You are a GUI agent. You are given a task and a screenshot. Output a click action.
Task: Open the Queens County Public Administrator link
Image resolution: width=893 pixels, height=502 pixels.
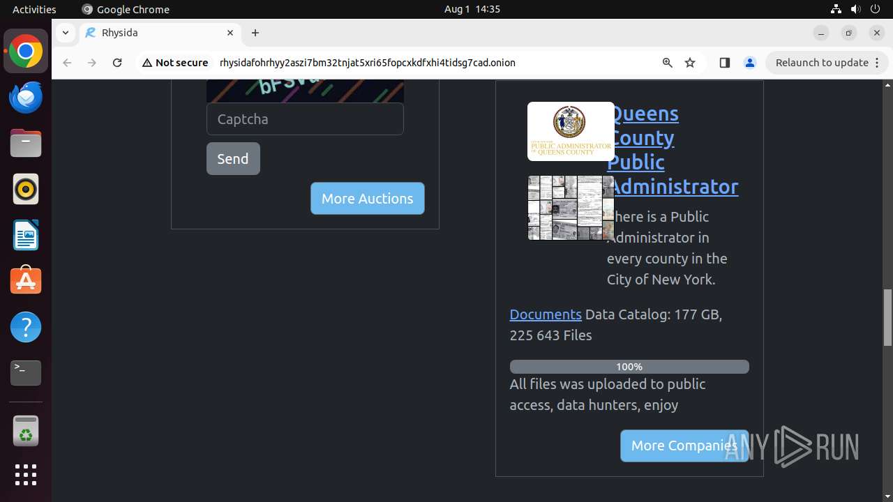point(673,150)
